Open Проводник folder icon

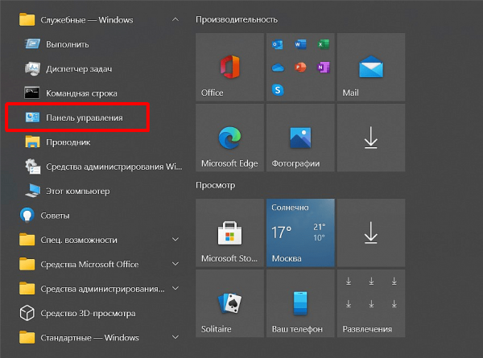[32, 142]
